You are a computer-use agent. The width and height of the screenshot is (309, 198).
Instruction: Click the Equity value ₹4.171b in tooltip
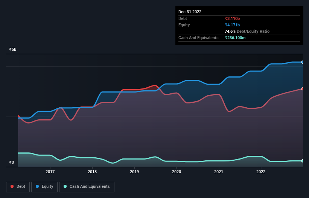click(x=232, y=25)
